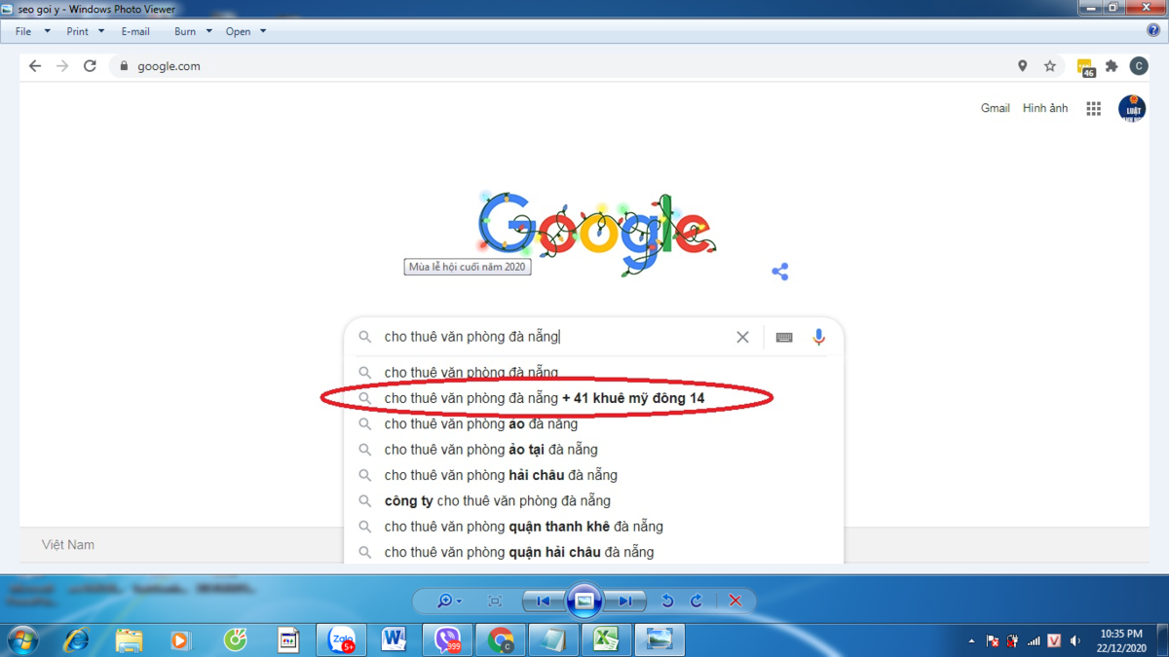Click the browser forward arrow
Screen dimensions: 1169x657
(x=62, y=66)
